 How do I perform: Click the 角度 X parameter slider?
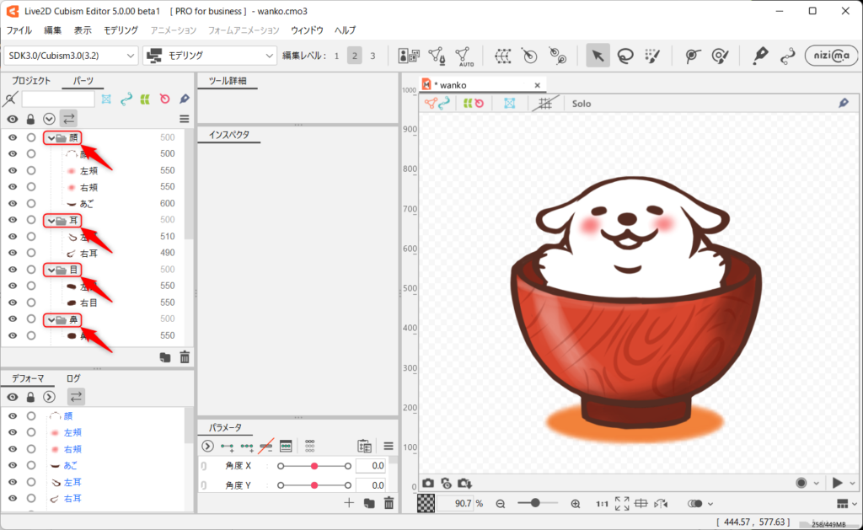[314, 466]
